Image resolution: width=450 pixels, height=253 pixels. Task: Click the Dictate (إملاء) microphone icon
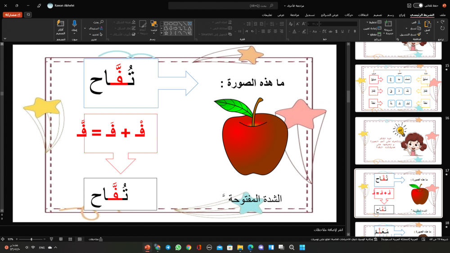[74, 23]
